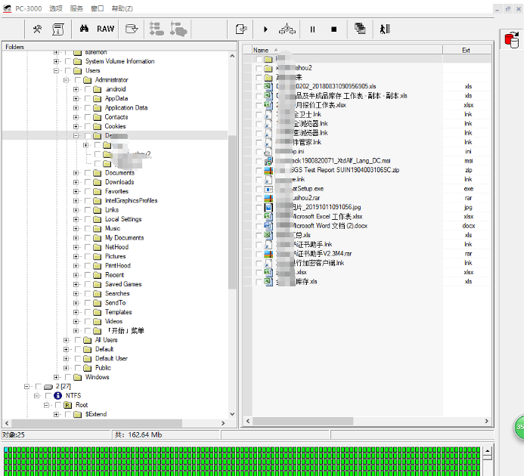Image resolution: width=530 pixels, height=476 pixels.
Task: Open the 服务 menu
Action: pyautogui.click(x=76, y=8)
